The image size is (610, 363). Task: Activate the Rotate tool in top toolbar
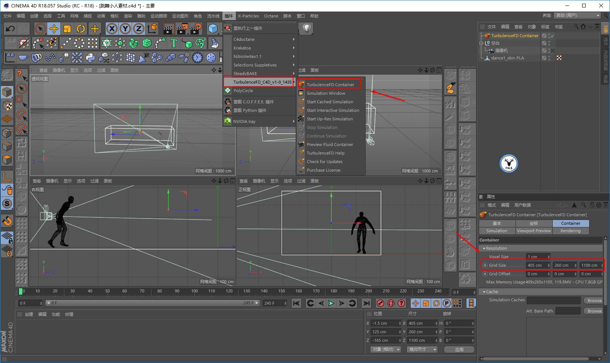point(81,29)
